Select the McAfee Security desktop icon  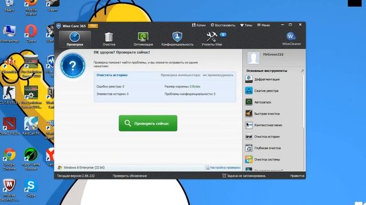pos(9,190)
